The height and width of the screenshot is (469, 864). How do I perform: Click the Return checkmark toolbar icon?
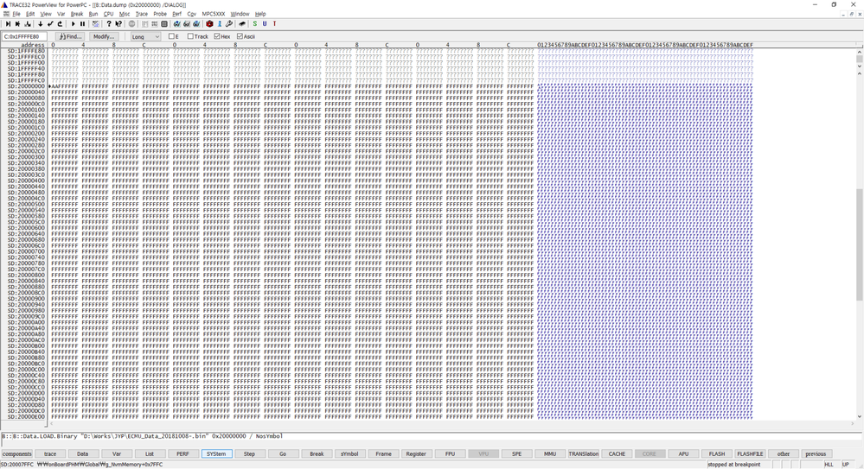[x=50, y=23]
